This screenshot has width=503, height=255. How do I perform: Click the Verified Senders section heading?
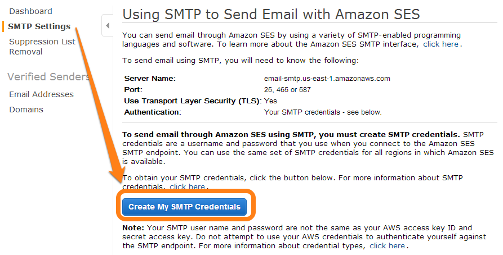pos(48,76)
